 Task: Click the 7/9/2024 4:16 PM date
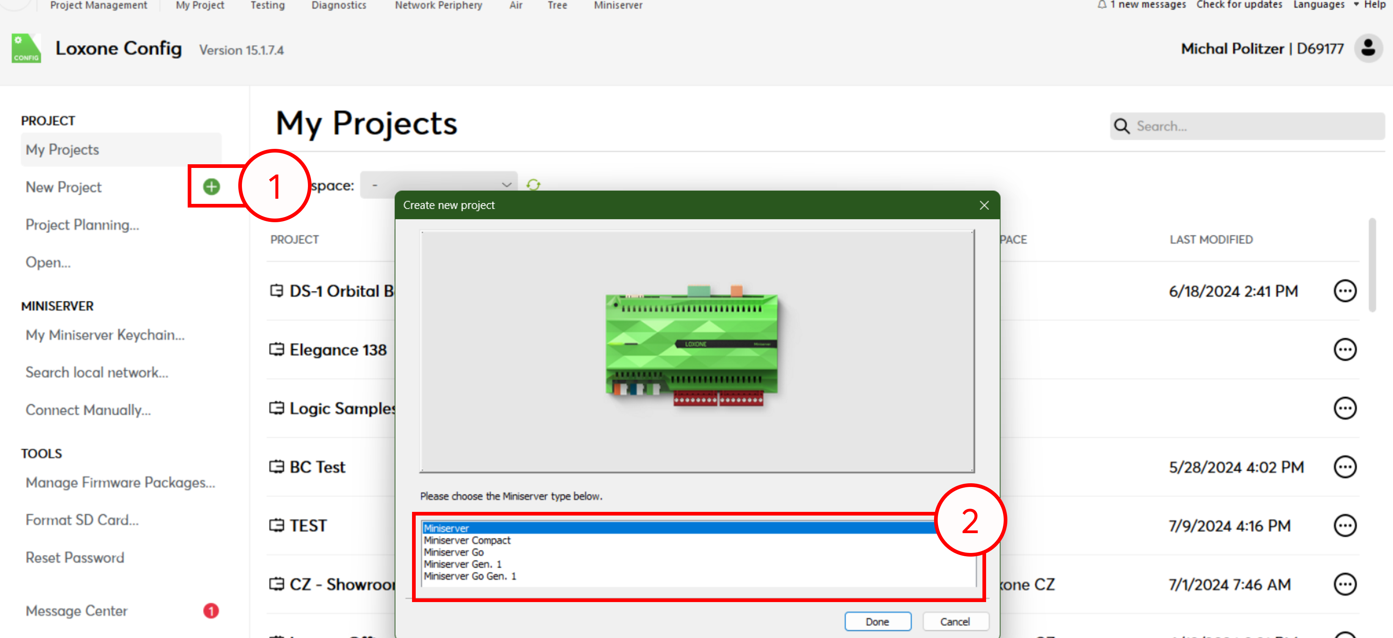(x=1229, y=525)
